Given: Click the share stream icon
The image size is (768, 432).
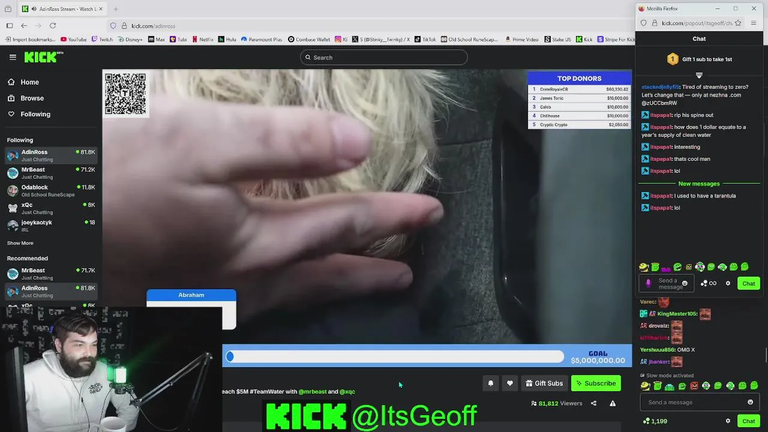Looking at the screenshot, I should (593, 403).
